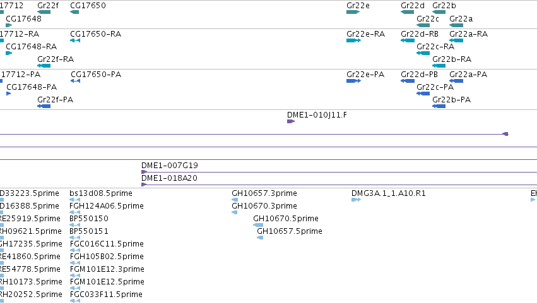Image resolution: width=537 pixels, height=304 pixels.
Task: Select the Gr22a gene glyph
Action: (456, 25)
